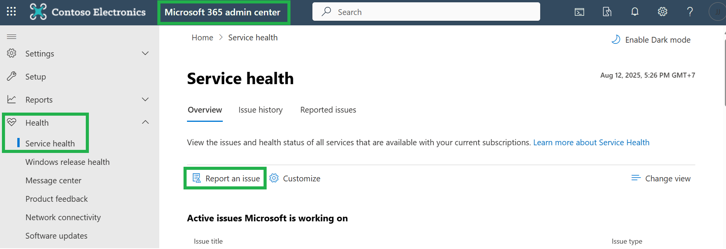Click the Customize gear icon
The height and width of the screenshot is (249, 726).
pos(274,178)
